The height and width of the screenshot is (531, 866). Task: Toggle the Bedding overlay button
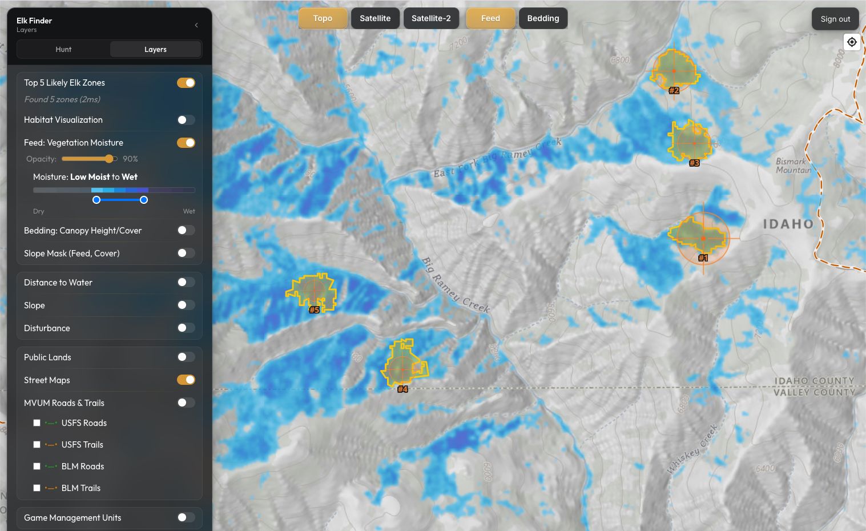[543, 18]
